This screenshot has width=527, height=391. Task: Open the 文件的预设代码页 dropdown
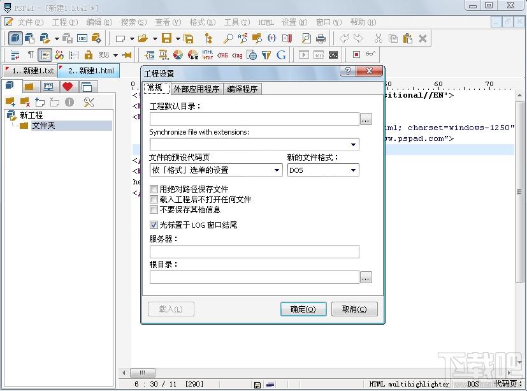click(x=277, y=170)
